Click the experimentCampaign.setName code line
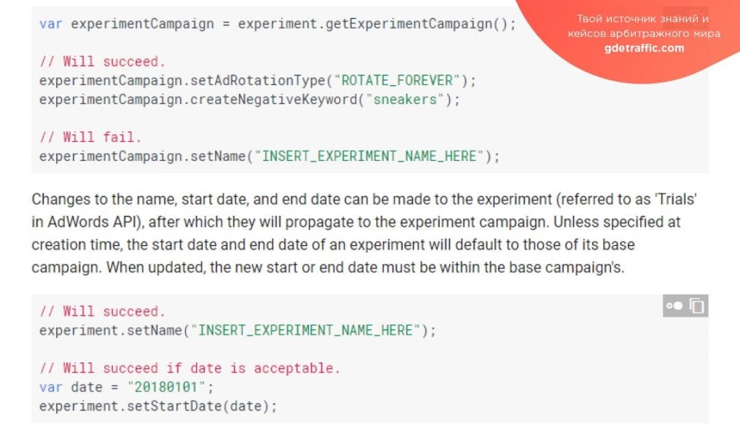The image size is (740, 442). click(269, 156)
